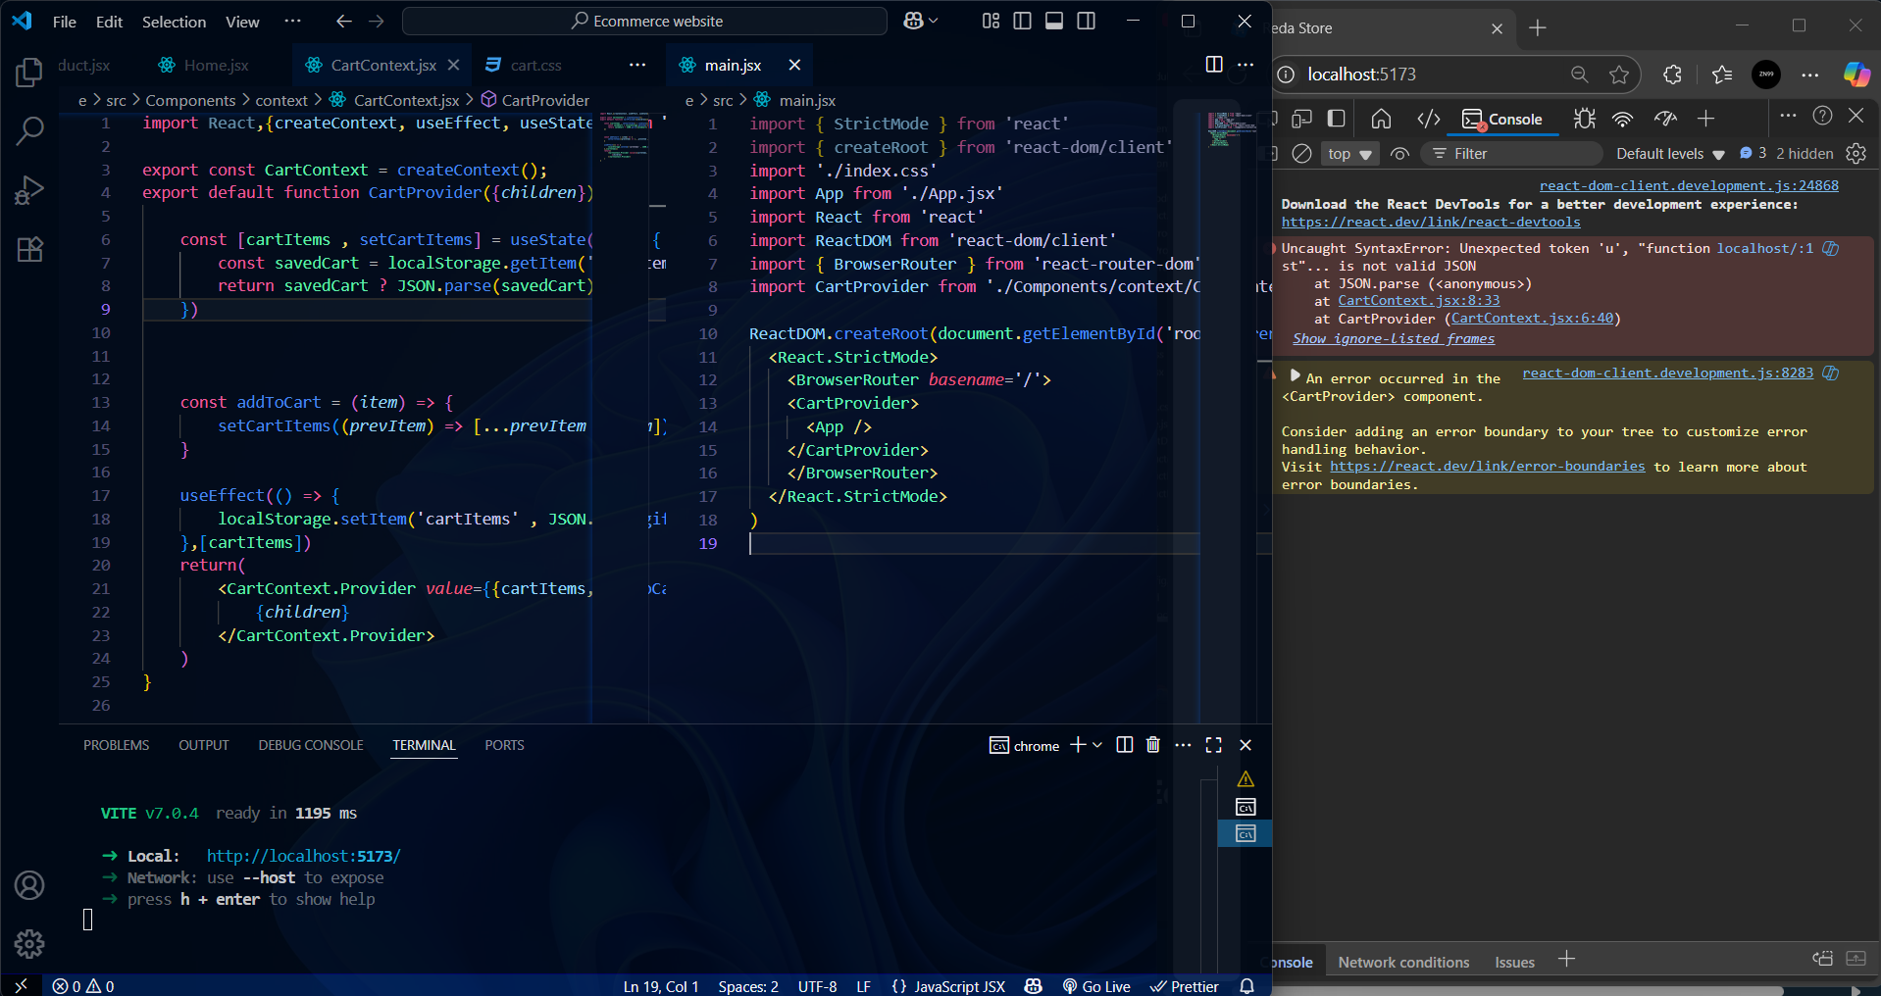Toggle live expression eye icon

click(1400, 154)
